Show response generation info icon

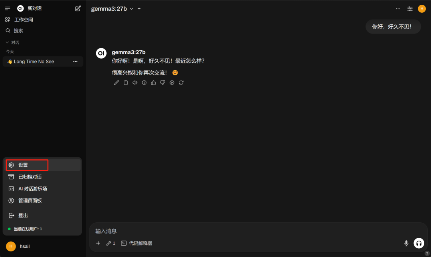(x=144, y=82)
